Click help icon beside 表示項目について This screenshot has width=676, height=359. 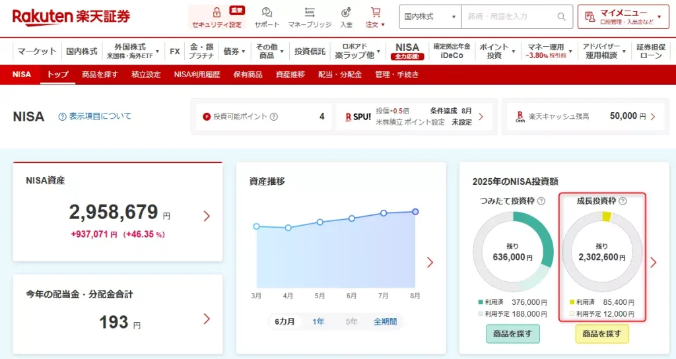tap(63, 116)
